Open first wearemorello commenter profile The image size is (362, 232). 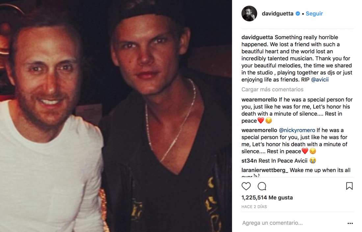[x=259, y=100]
